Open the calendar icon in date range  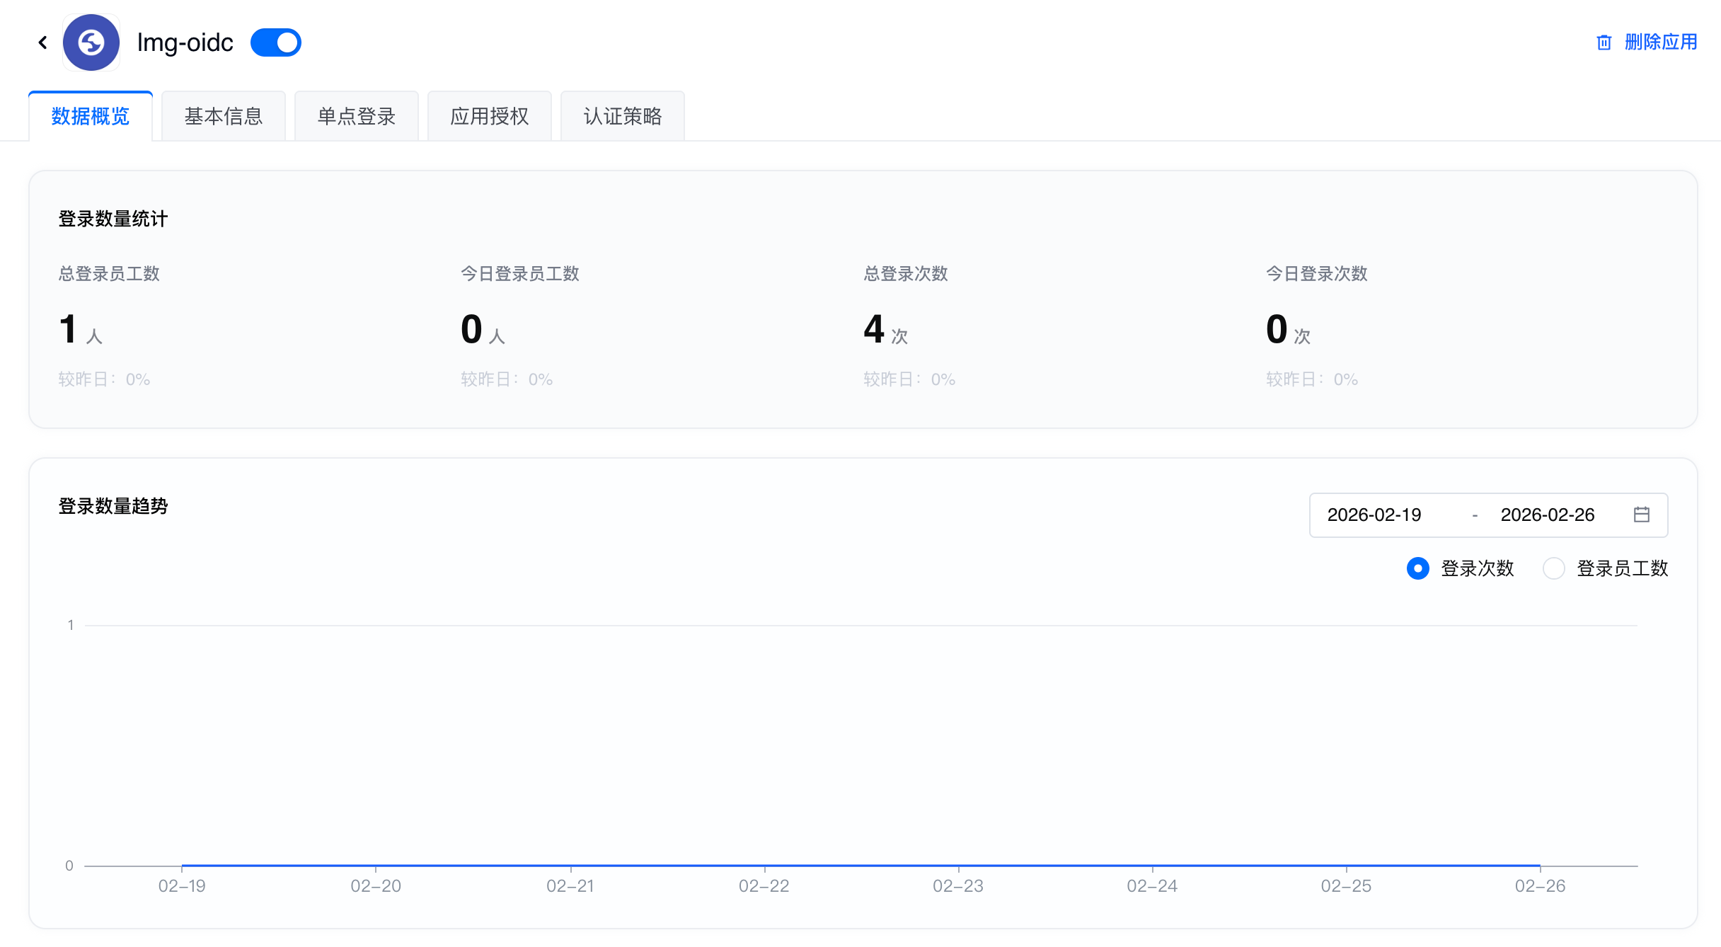pos(1642,515)
